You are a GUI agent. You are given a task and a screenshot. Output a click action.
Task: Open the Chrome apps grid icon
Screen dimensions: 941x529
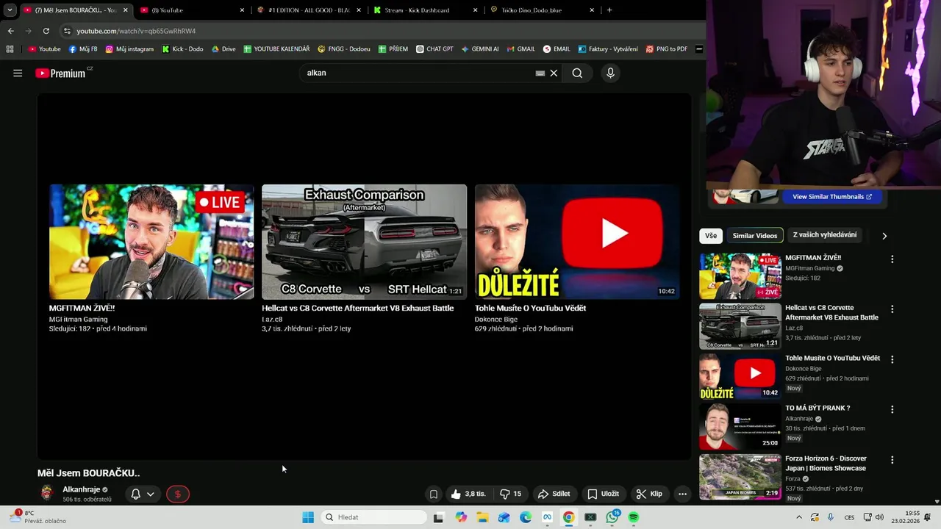click(x=10, y=49)
